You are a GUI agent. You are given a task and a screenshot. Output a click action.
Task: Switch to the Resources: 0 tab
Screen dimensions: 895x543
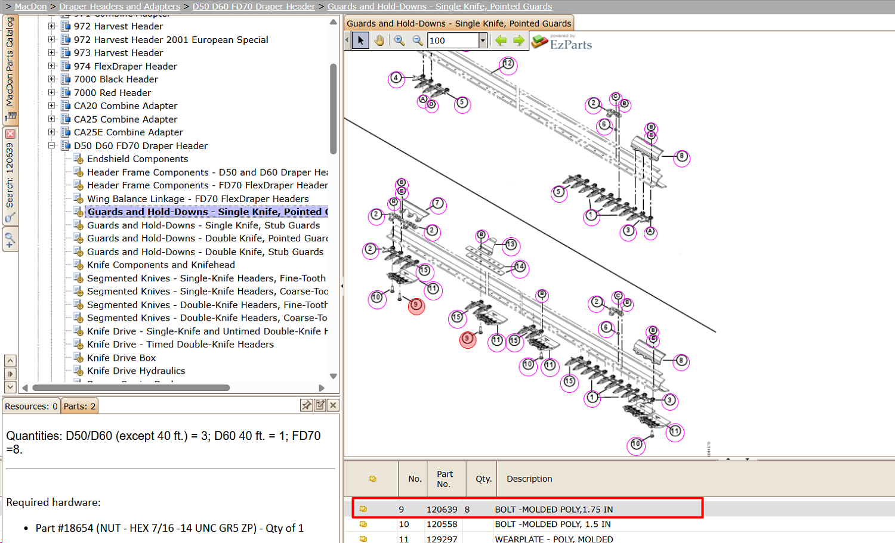[31, 406]
